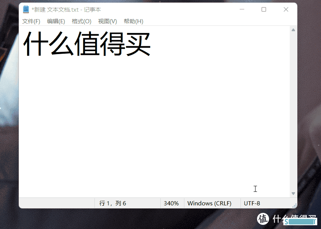Close the Notepad window
Image resolution: width=321 pixels, height=229 pixels.
click(286, 9)
